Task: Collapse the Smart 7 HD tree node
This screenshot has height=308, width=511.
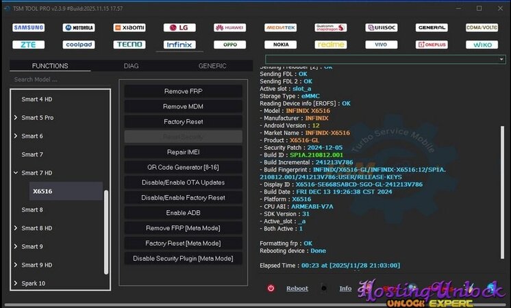Action: point(16,173)
